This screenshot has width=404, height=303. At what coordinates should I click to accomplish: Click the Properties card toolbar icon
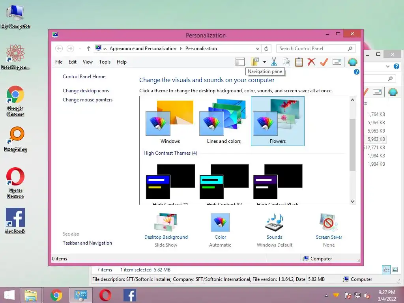click(337, 62)
